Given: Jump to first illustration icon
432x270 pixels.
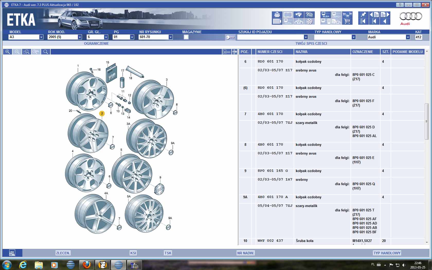Looking at the screenshot, I should click(363, 21).
